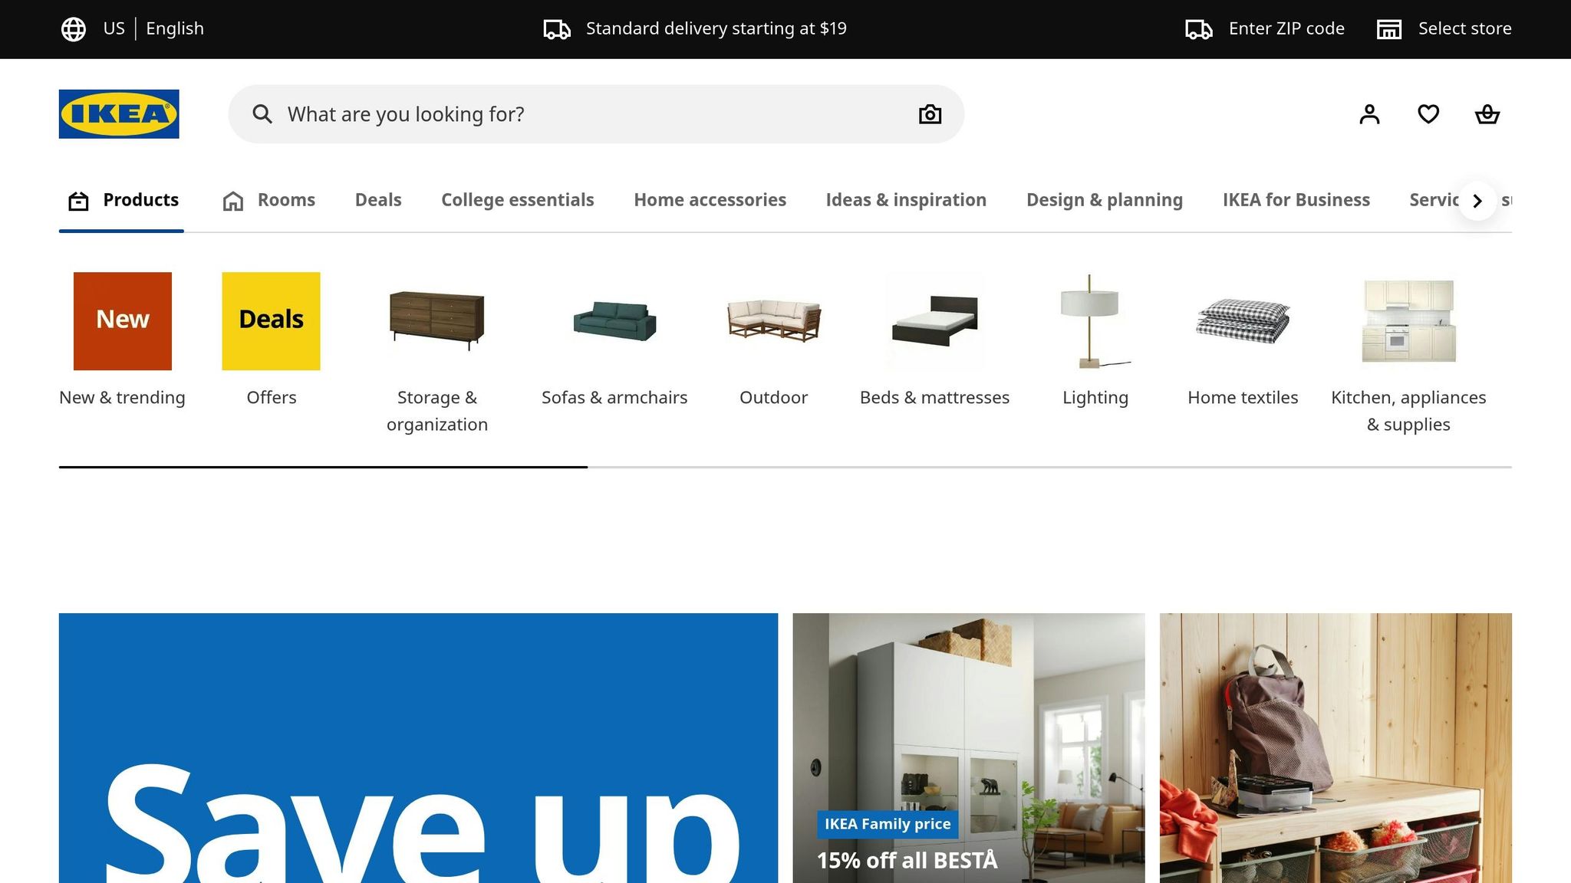Open the US English language selector
The height and width of the screenshot is (883, 1571).
[133, 29]
